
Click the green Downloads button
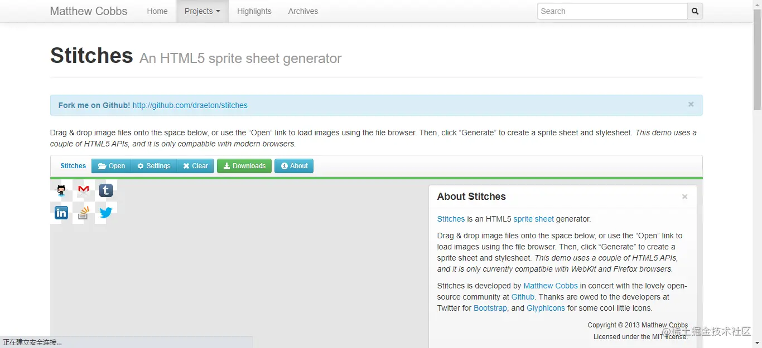tap(244, 166)
